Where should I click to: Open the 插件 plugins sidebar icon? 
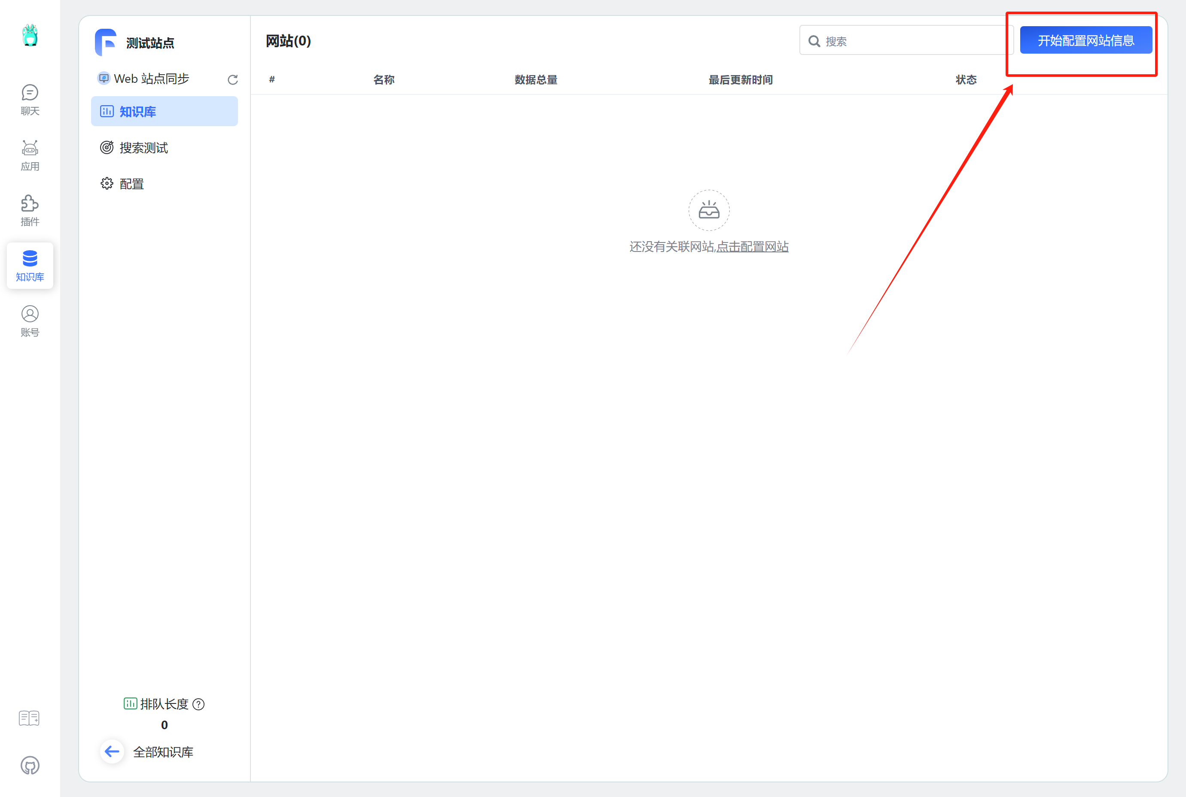coord(30,210)
